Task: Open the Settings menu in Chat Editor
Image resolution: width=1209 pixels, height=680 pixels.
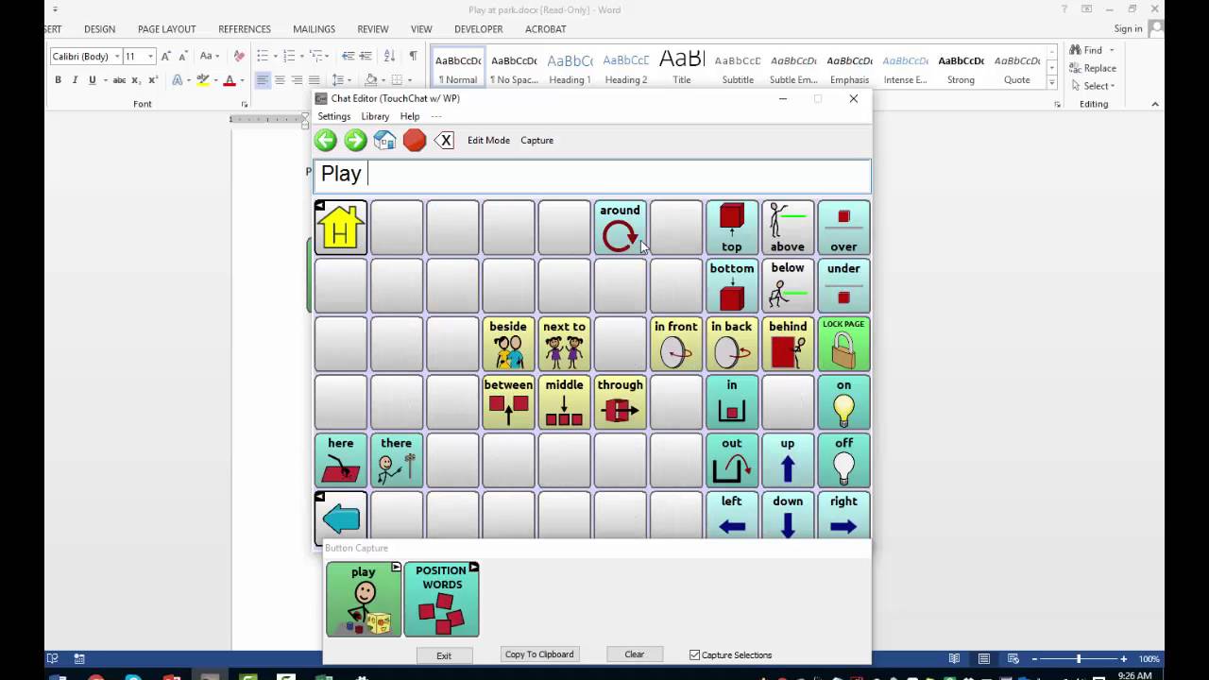Action: (x=333, y=116)
